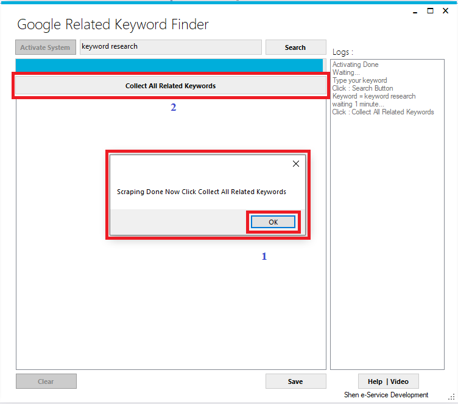This screenshot has height=404, width=458.
Task: Click the blue progress bar
Action: (171, 65)
